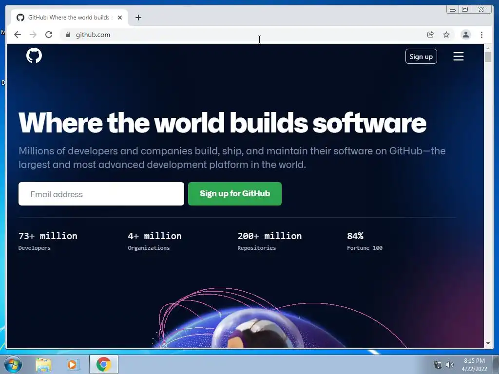This screenshot has height=374, width=499.
Task: Open the hamburger navigation menu
Action: pos(458,56)
